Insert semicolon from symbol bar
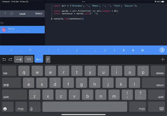 point(96,50)
